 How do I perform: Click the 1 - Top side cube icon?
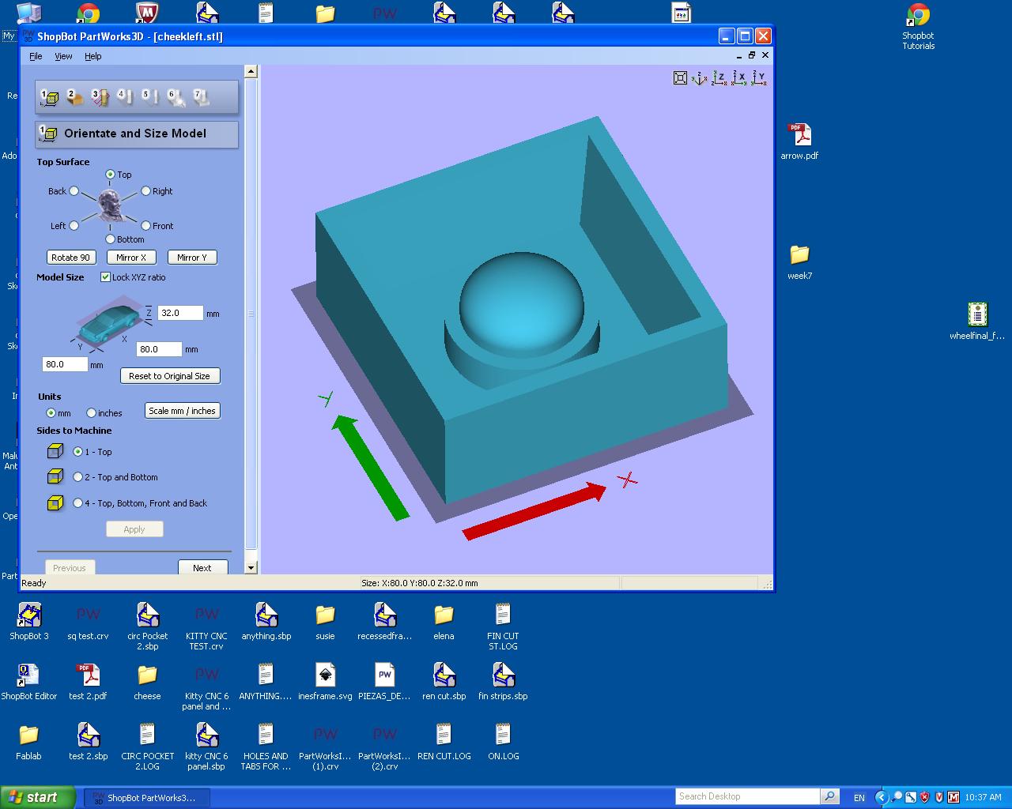[55, 451]
